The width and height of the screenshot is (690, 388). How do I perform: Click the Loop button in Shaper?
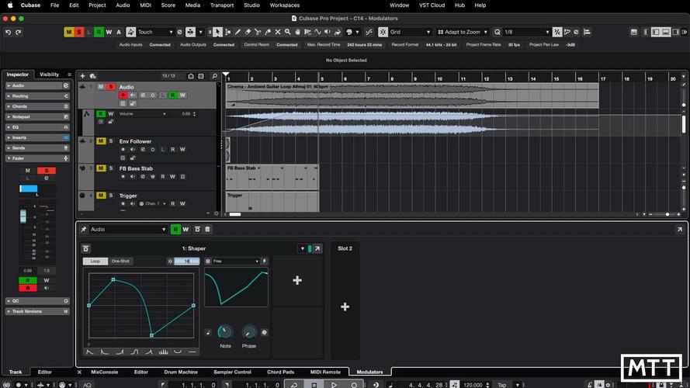(95, 262)
